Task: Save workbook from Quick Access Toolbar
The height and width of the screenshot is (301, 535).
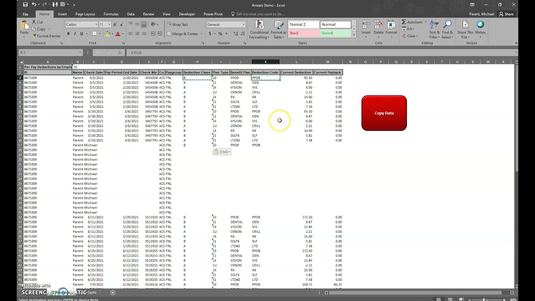Action: pos(25,5)
